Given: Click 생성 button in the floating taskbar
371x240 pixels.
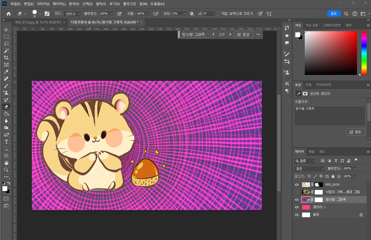Looking at the screenshot, I should pyautogui.click(x=244, y=34).
